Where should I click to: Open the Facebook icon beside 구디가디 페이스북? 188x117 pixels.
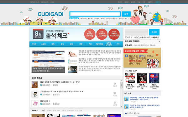126,113
